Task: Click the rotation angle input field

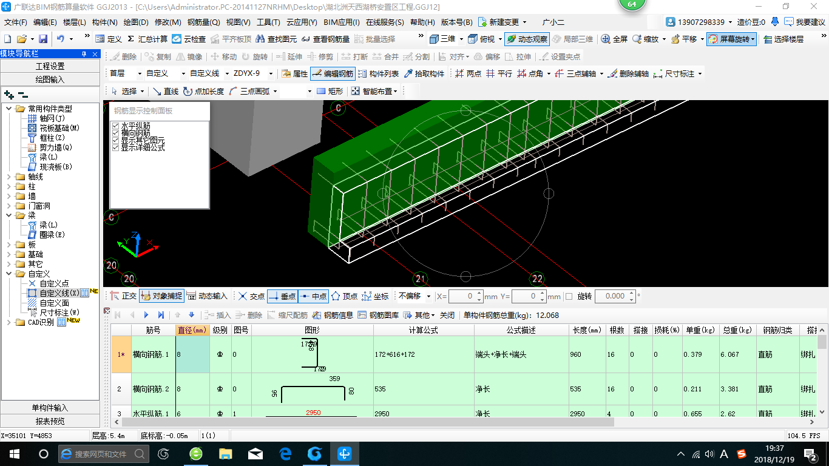Action: [615, 296]
